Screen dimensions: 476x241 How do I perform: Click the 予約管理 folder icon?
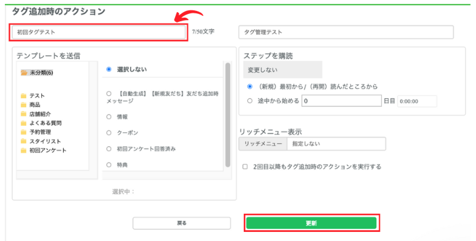(x=24, y=132)
